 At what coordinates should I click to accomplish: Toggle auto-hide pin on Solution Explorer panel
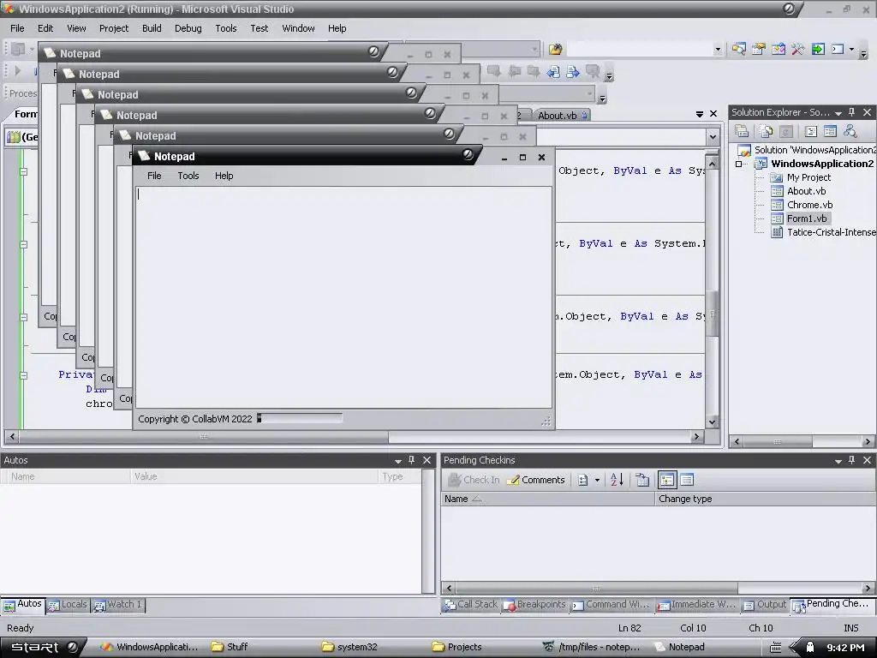[x=852, y=112]
